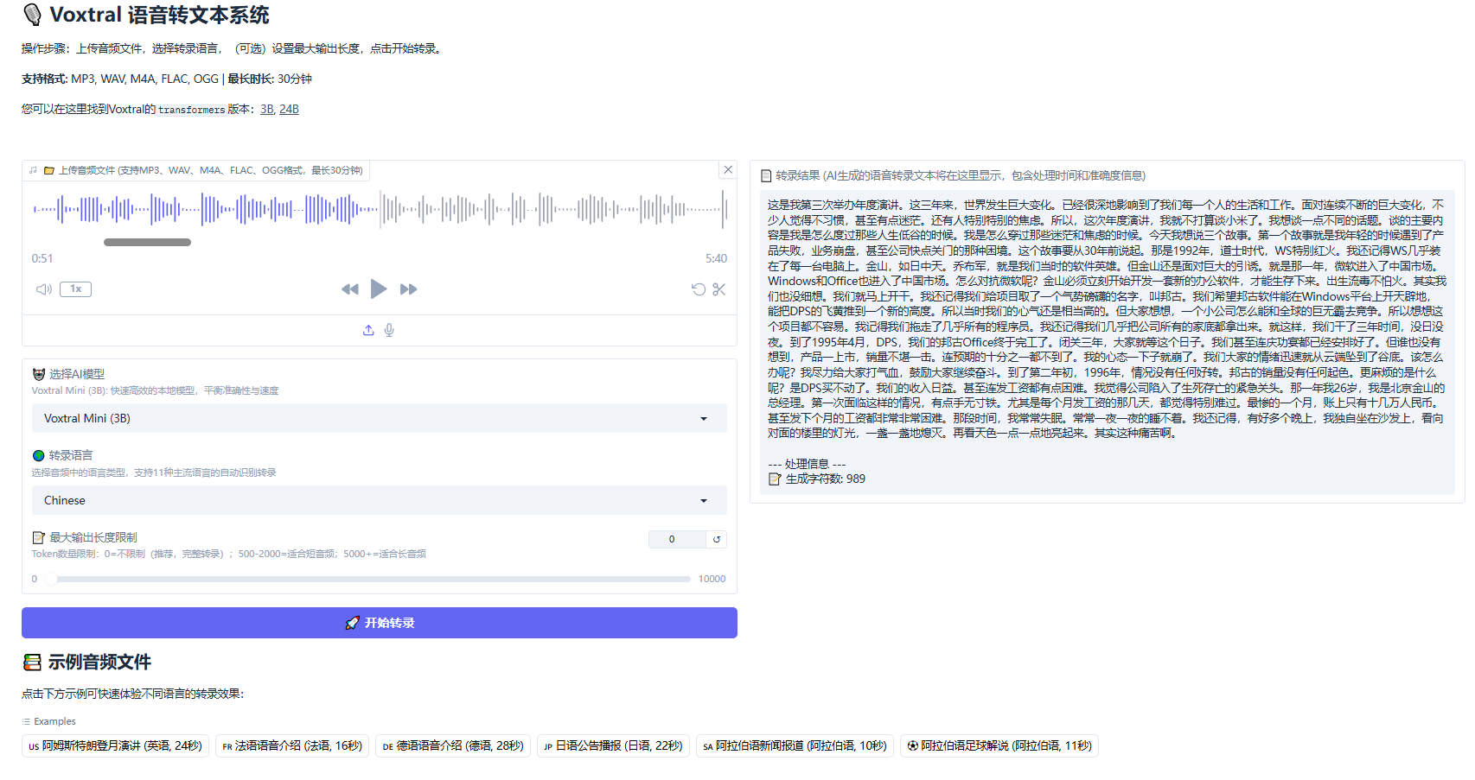The image size is (1475, 780).
Task: Load the Armstrong moon landing speech example
Action: point(115,746)
